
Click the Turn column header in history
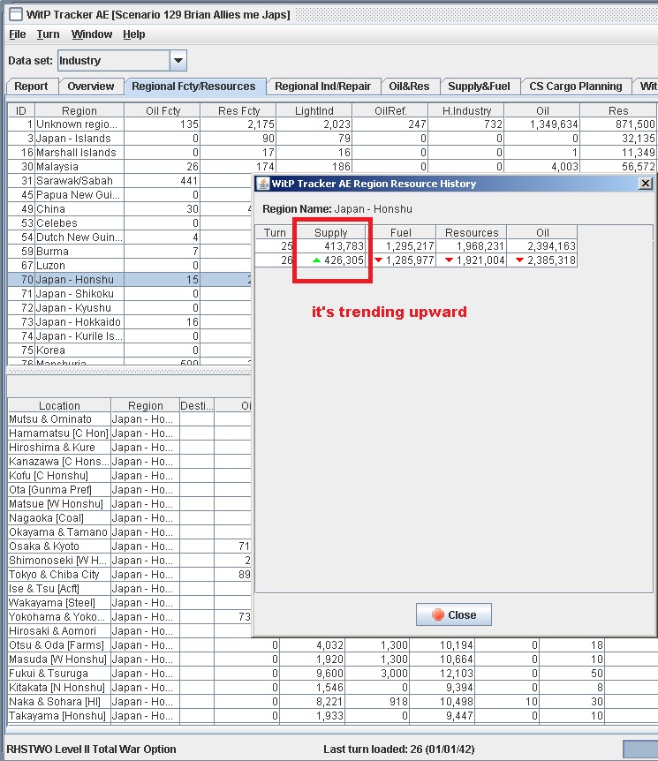[x=275, y=232]
